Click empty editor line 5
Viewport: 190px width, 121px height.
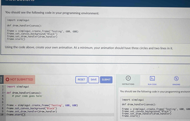[x=60, y=99]
